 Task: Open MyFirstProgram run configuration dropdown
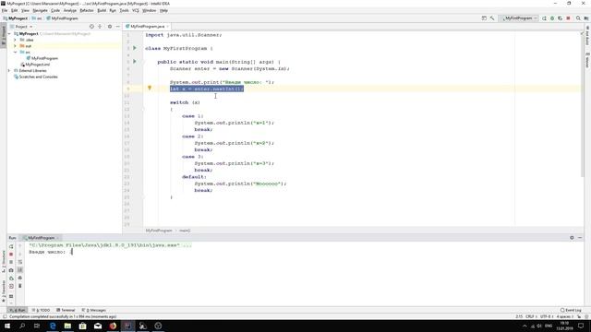pos(519,18)
